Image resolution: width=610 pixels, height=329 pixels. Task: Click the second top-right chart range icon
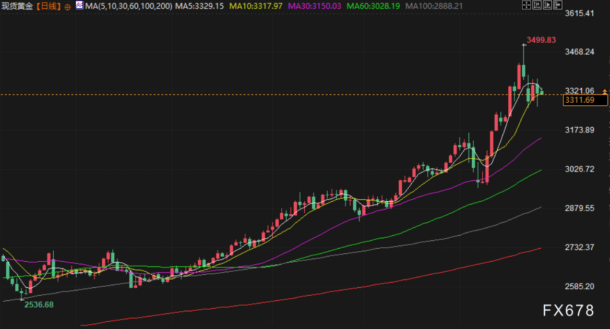click(537, 6)
